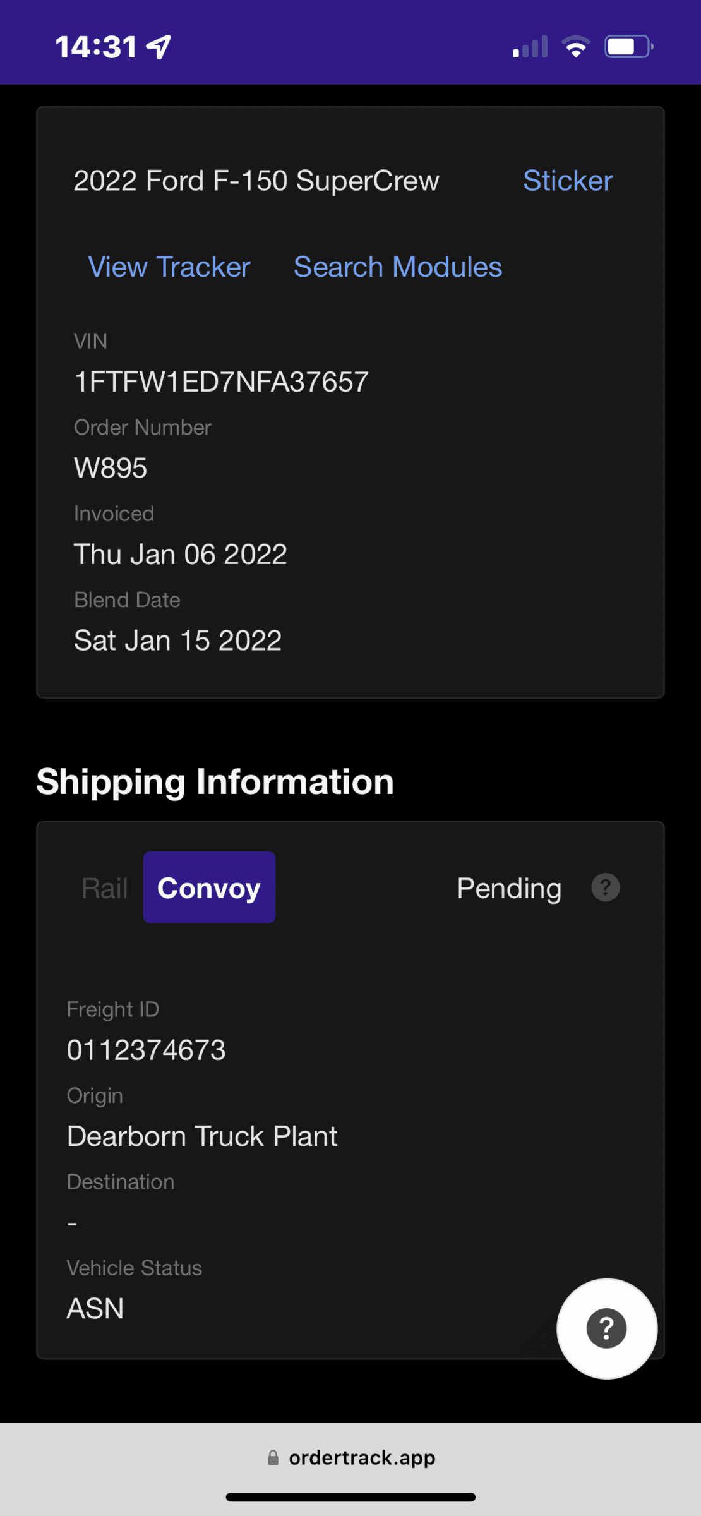This screenshot has width=701, height=1516.
Task: Open the View Tracker link
Action: (x=169, y=267)
